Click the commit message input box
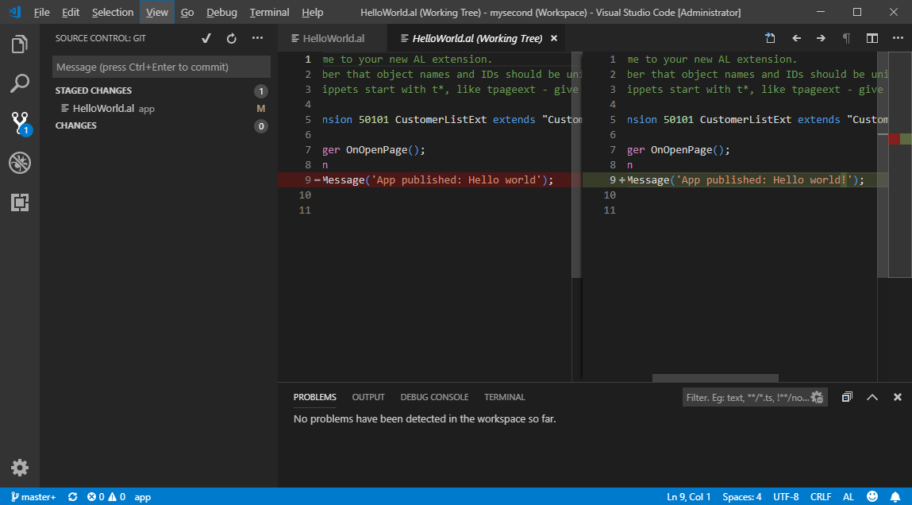Screen dimensions: 912x505 tap(161, 67)
